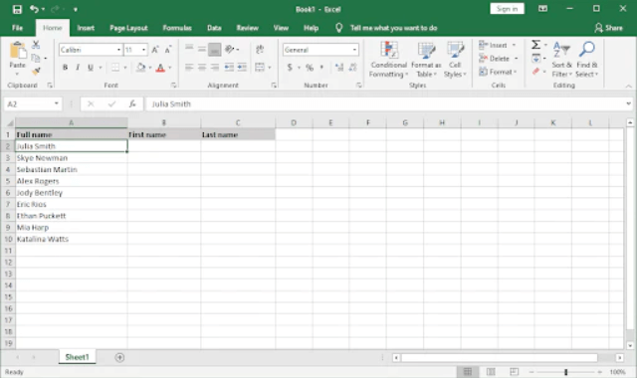Apply the percent style
Screen dimensions: 637x378
(x=310, y=68)
